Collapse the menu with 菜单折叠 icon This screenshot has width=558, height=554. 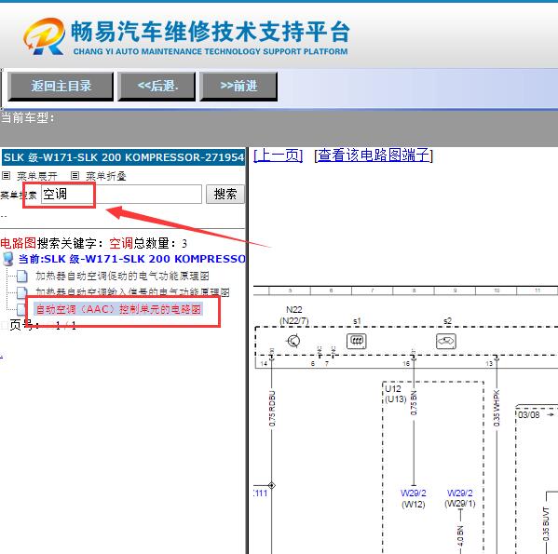pos(75,176)
